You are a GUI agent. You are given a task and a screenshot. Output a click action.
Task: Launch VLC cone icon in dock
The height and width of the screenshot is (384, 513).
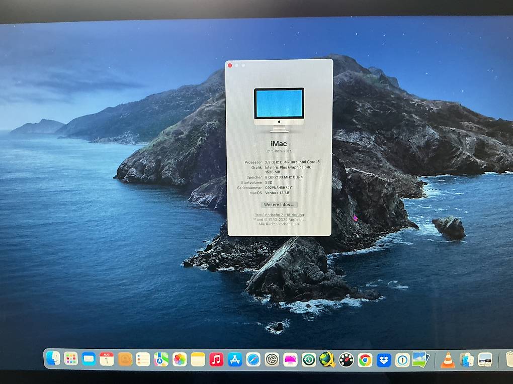[x=448, y=360]
